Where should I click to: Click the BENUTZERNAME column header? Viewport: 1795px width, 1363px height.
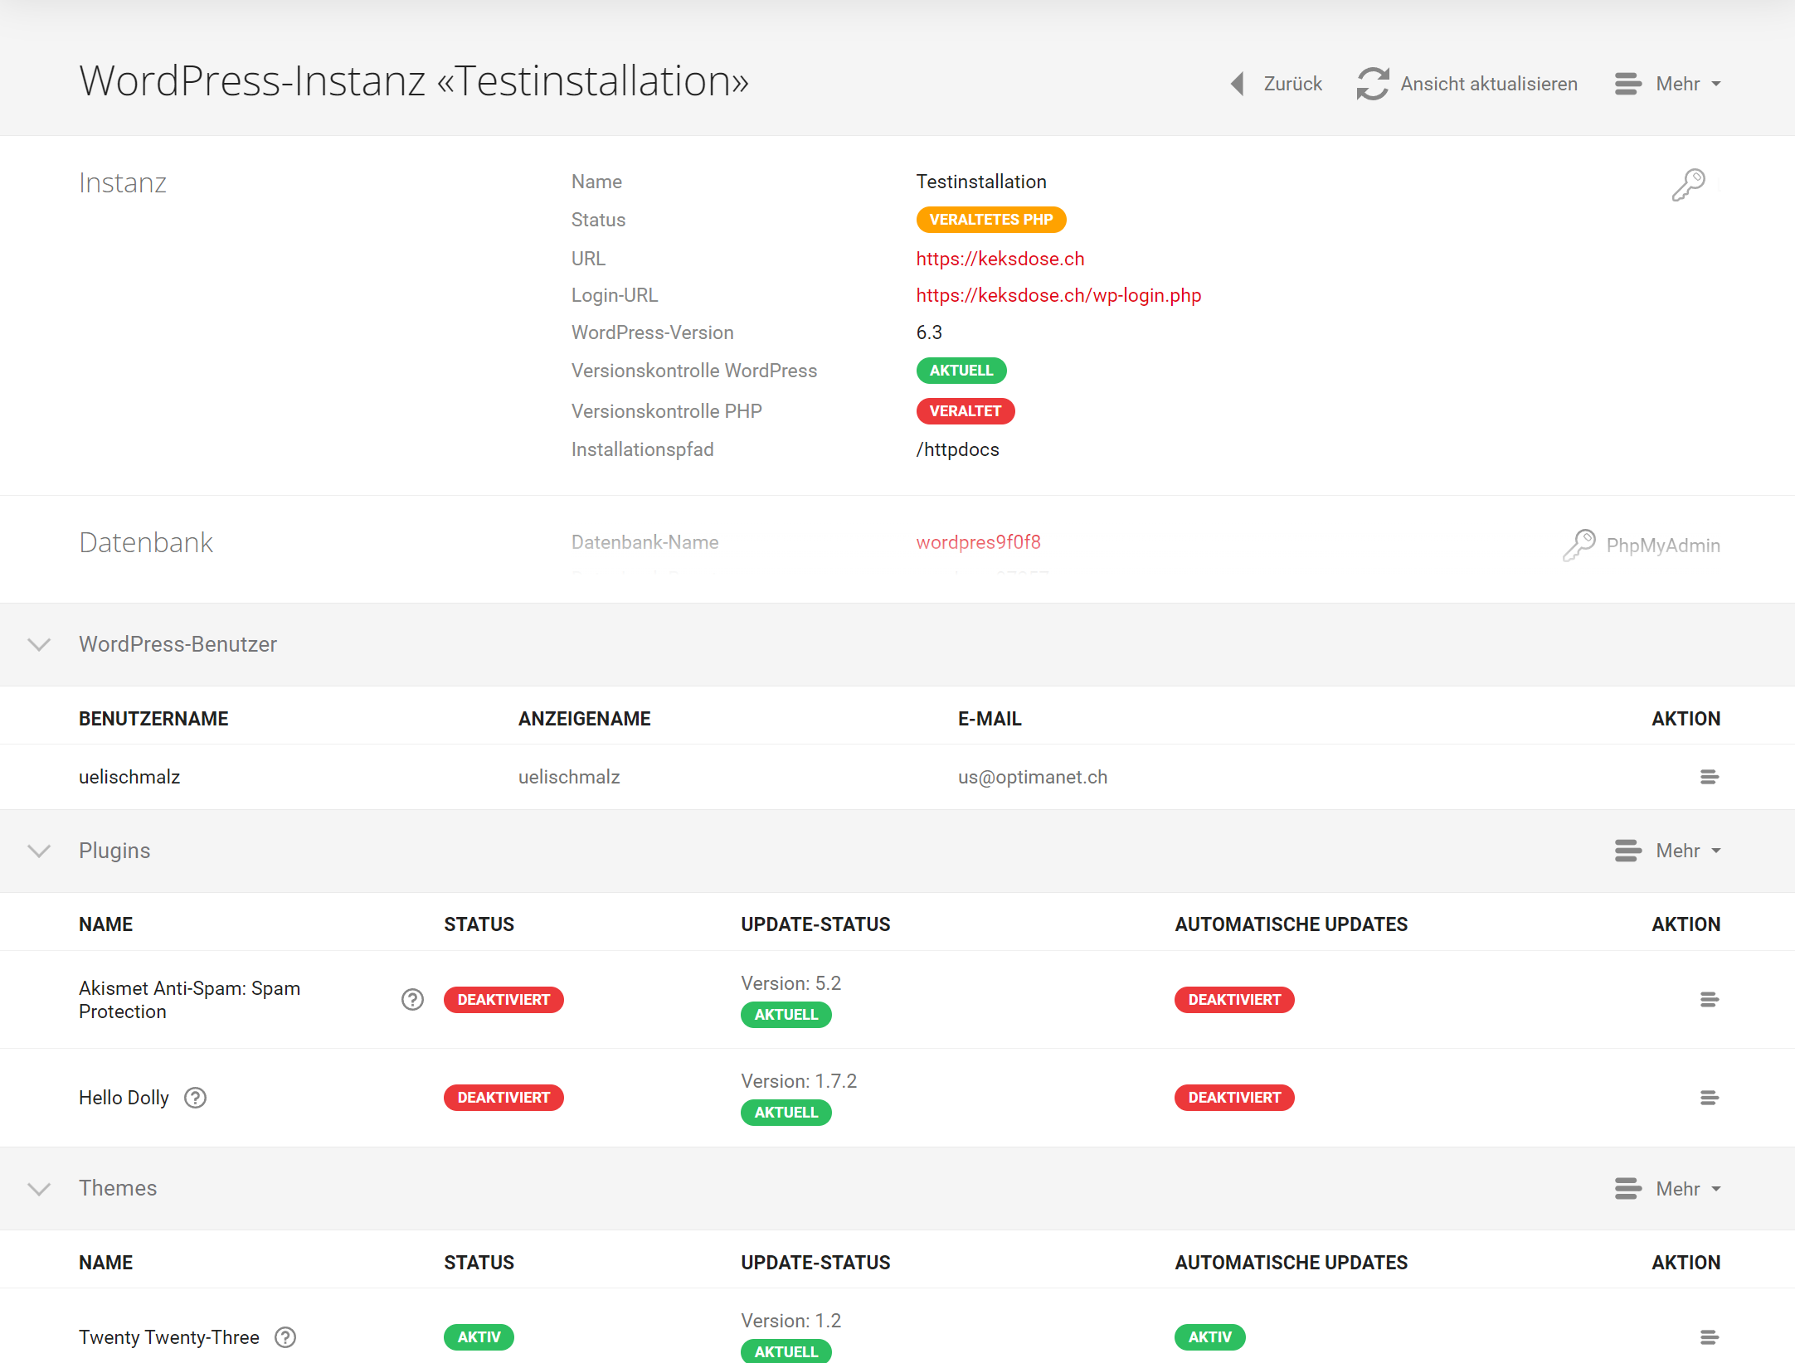(153, 719)
